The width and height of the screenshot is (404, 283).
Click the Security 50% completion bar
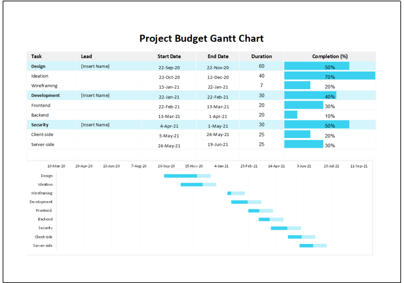pyautogui.click(x=316, y=125)
